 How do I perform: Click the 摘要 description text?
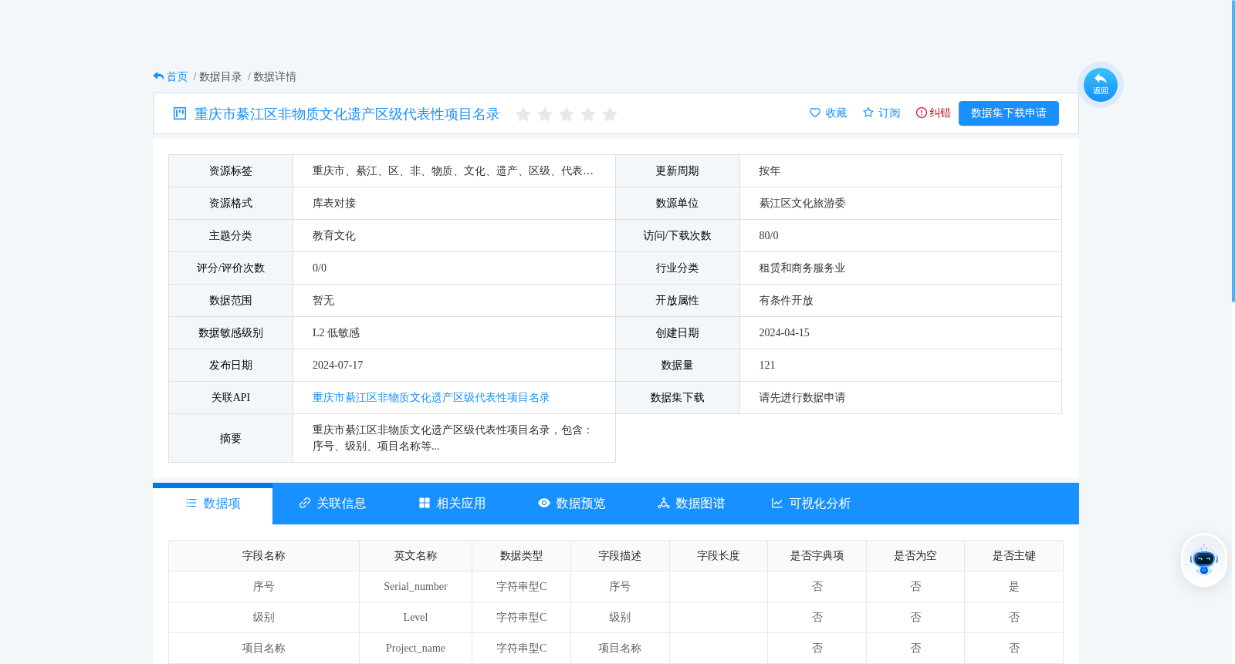point(453,438)
